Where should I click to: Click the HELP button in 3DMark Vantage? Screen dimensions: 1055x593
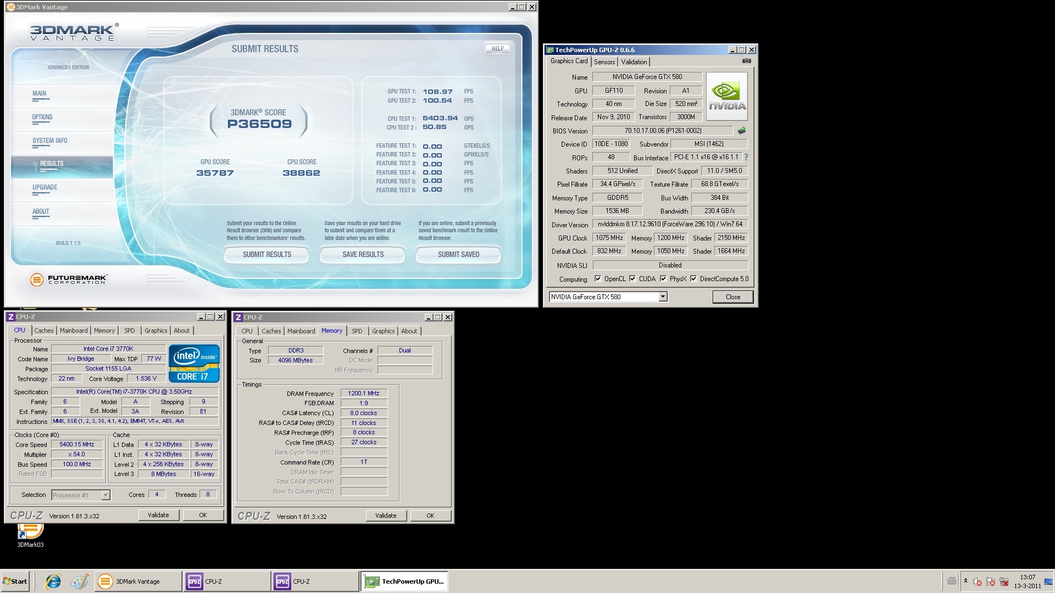[x=497, y=48]
